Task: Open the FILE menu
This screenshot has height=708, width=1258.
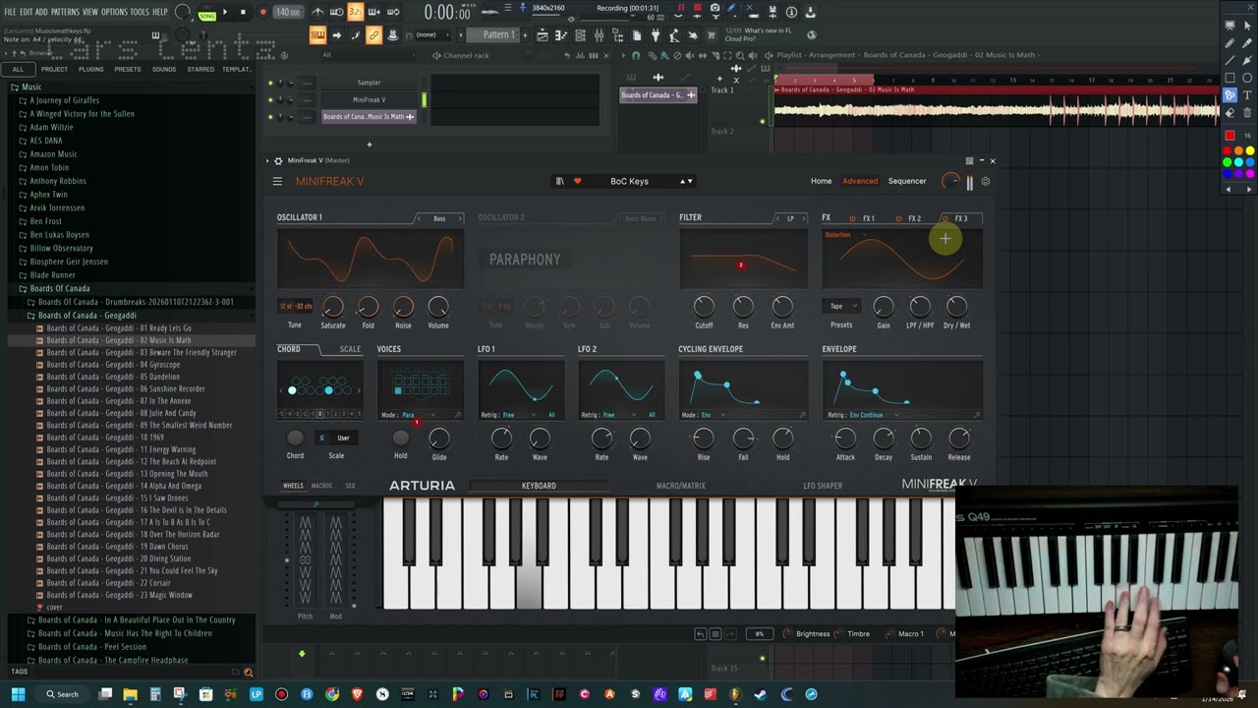Action: coord(10,12)
